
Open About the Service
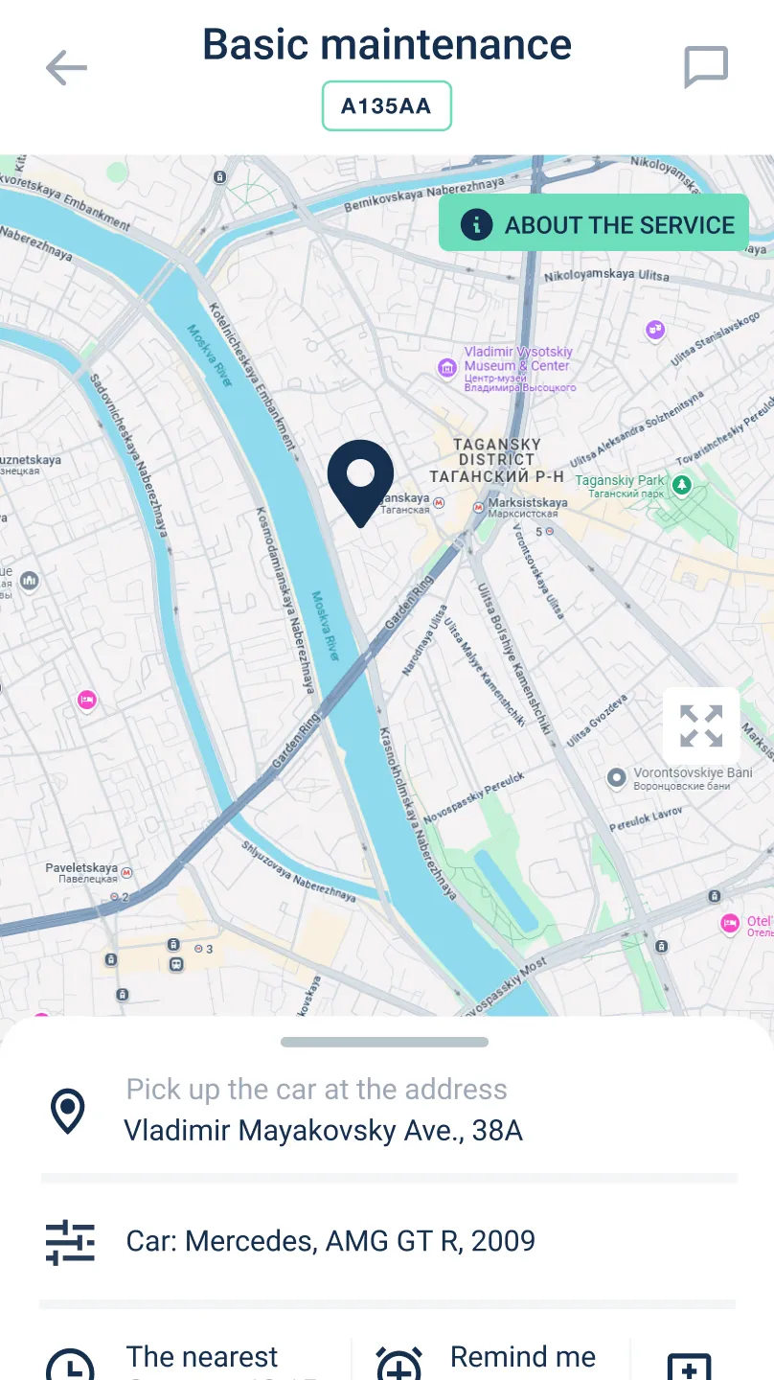coord(594,224)
